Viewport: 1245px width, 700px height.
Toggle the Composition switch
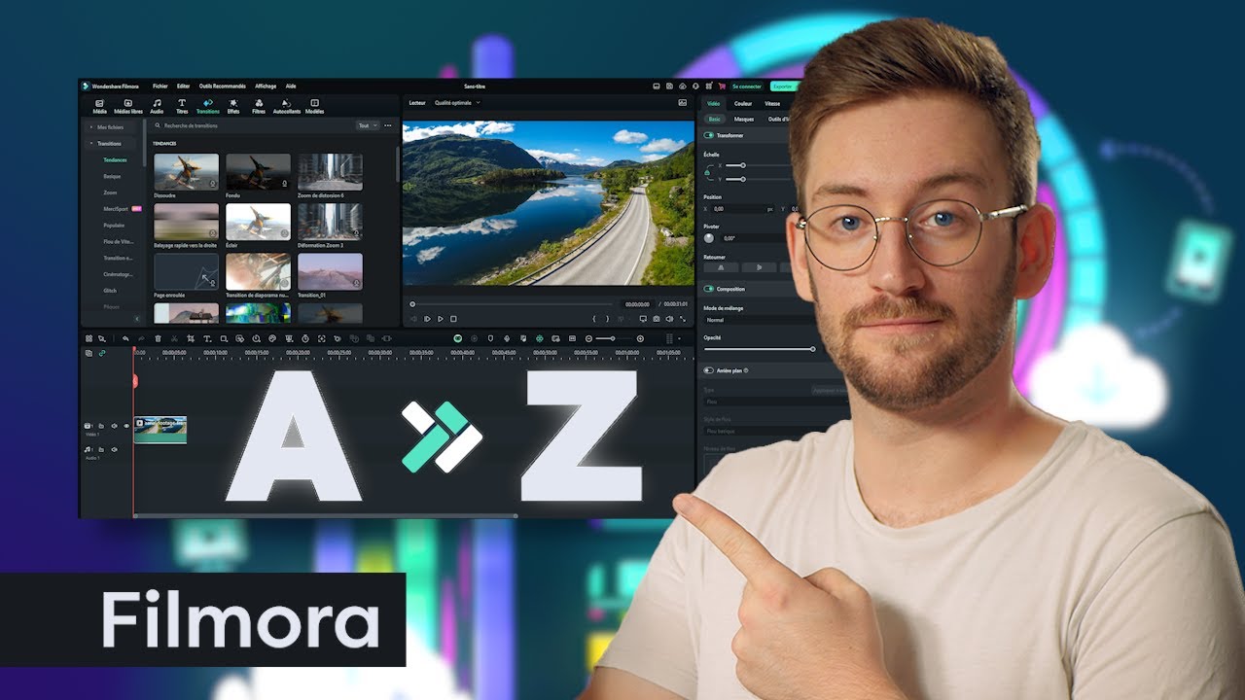pyautogui.click(x=709, y=289)
